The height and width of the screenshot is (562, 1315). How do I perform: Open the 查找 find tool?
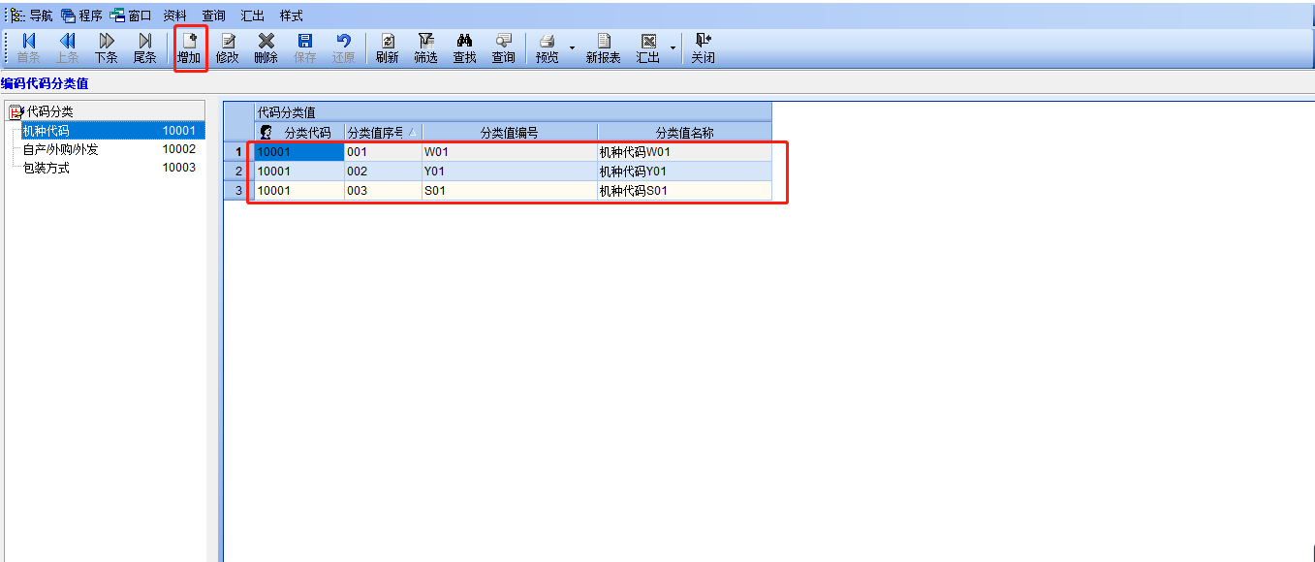[465, 48]
